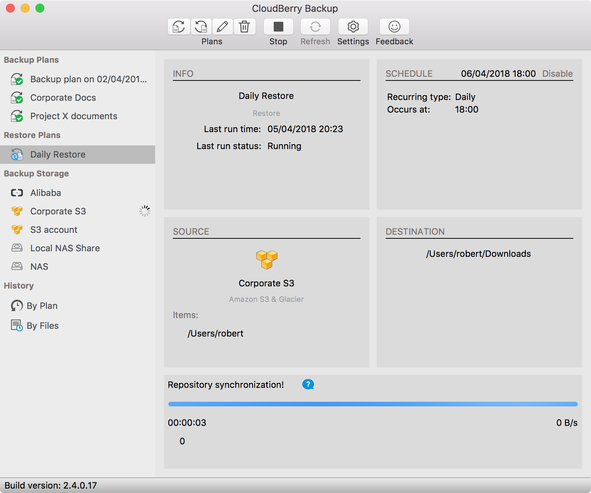591x493 pixels.
Task: Click the repository synchronization progress bar
Action: pos(373,404)
